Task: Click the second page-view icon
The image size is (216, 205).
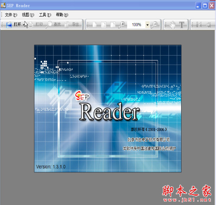Action: click(x=104, y=25)
